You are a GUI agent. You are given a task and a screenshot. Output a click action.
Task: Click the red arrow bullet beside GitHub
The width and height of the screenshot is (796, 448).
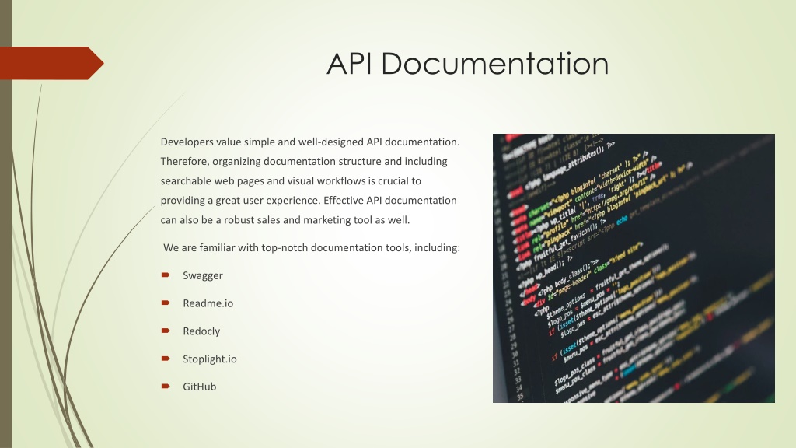tap(166, 386)
